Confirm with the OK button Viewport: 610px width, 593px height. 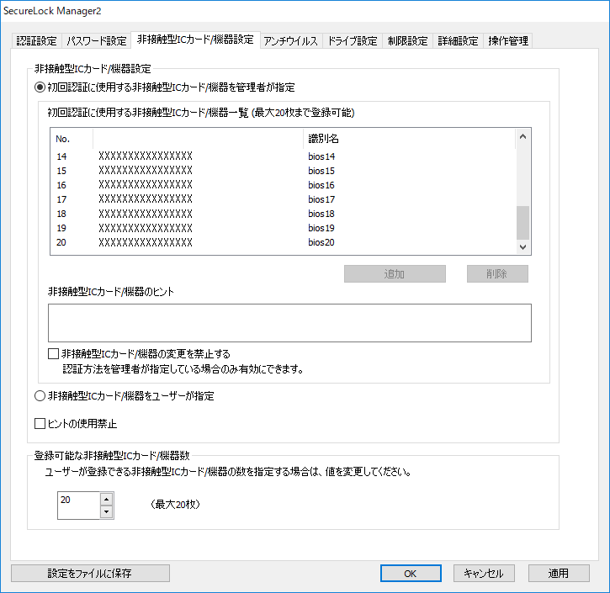click(x=411, y=573)
